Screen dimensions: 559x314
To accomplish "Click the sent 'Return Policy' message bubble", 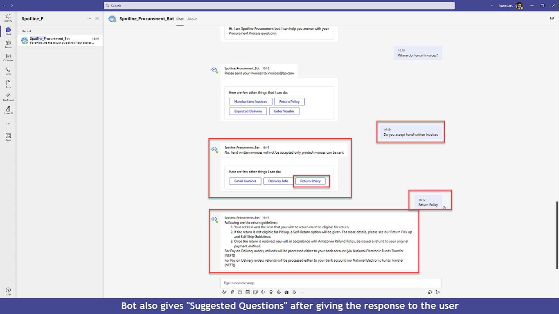I will tap(428, 202).
